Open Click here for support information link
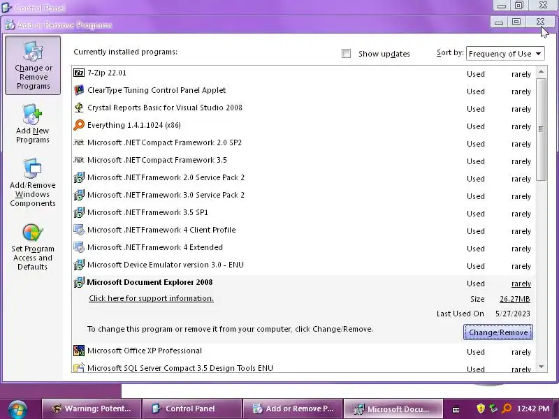This screenshot has width=559, height=419. [x=151, y=298]
